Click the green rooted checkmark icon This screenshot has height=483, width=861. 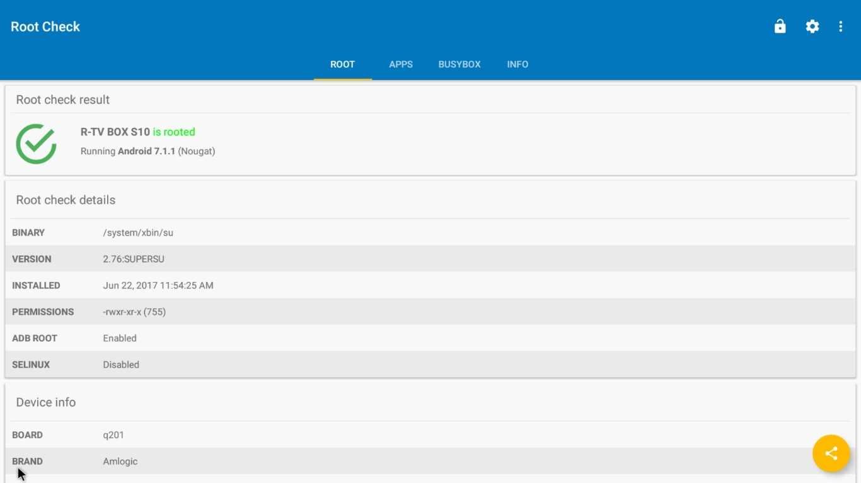[x=37, y=144]
